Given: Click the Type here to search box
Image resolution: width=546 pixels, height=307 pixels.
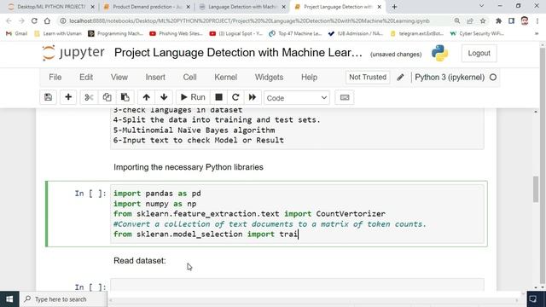Looking at the screenshot, I should click(63, 299).
